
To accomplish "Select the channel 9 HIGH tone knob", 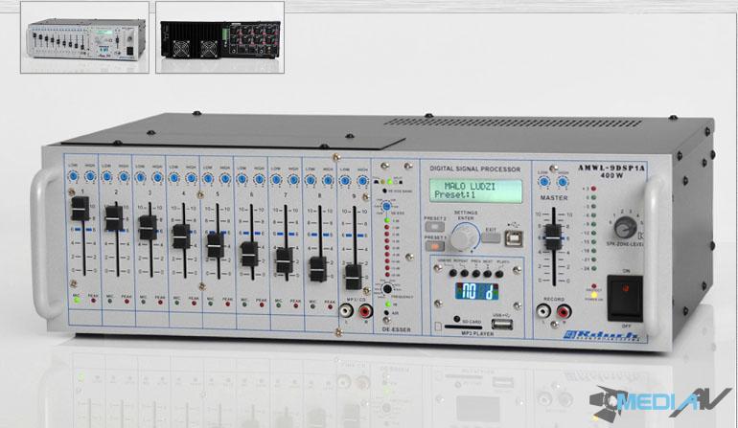I will [x=362, y=181].
